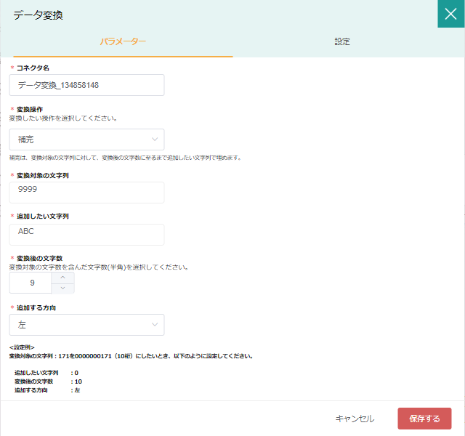Screen dimensions: 465x436
Task: Focus the 追加したい文字列 field containing ABC
Action: [x=86, y=235]
